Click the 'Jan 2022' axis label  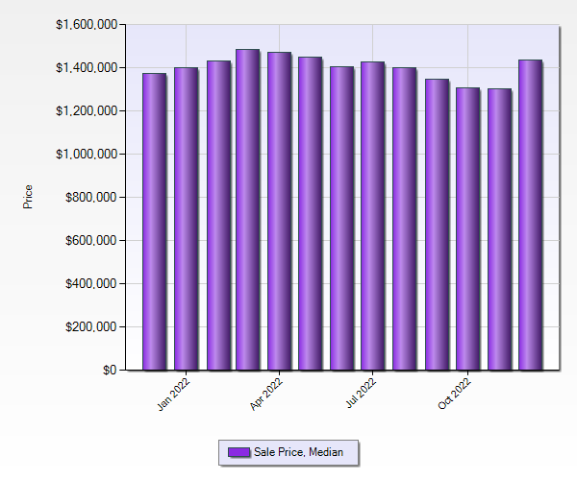[173, 394]
